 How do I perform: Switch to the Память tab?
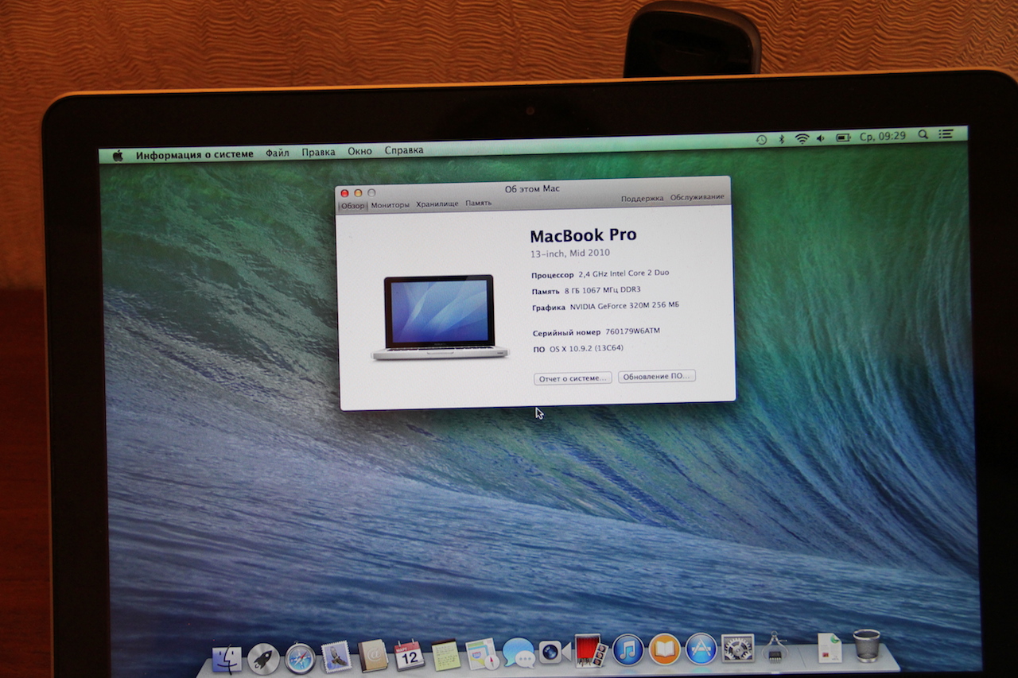[478, 203]
